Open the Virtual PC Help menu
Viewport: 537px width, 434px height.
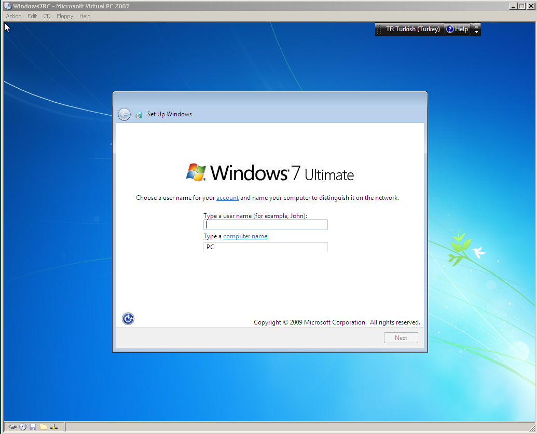[85, 16]
